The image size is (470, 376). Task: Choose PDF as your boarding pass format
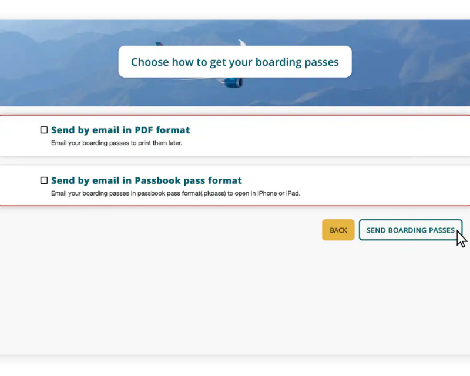(x=43, y=129)
